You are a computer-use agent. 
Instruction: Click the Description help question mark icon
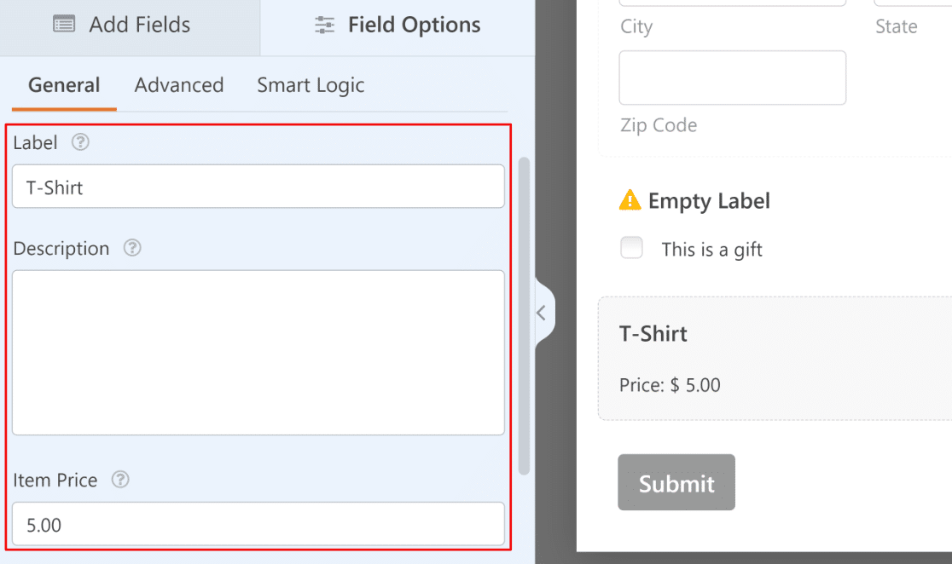[x=132, y=247]
